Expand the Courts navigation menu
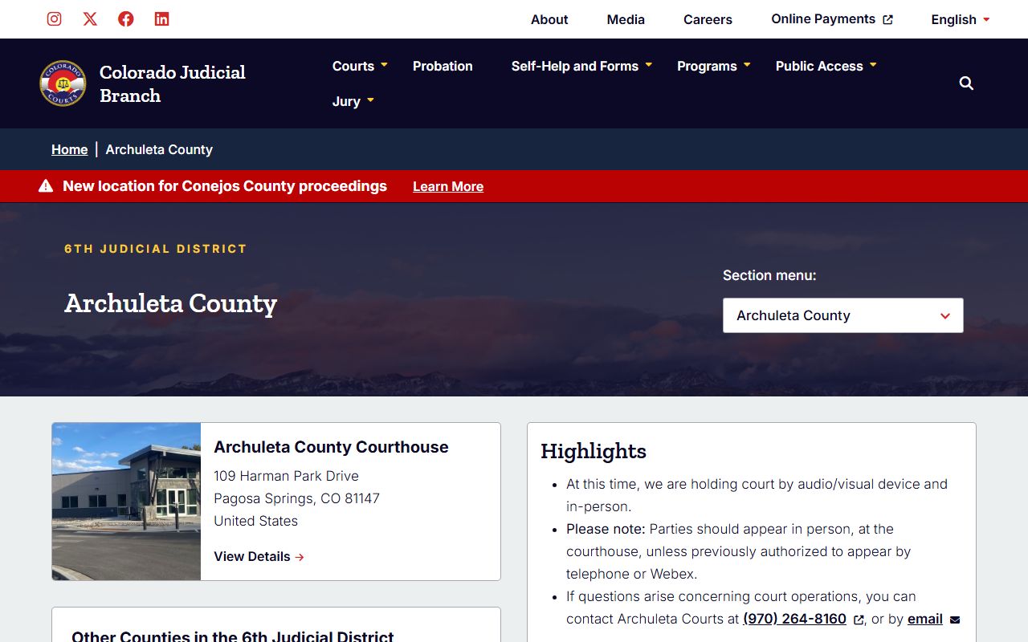Screen dimensions: 1028x642 pyautogui.click(x=360, y=66)
